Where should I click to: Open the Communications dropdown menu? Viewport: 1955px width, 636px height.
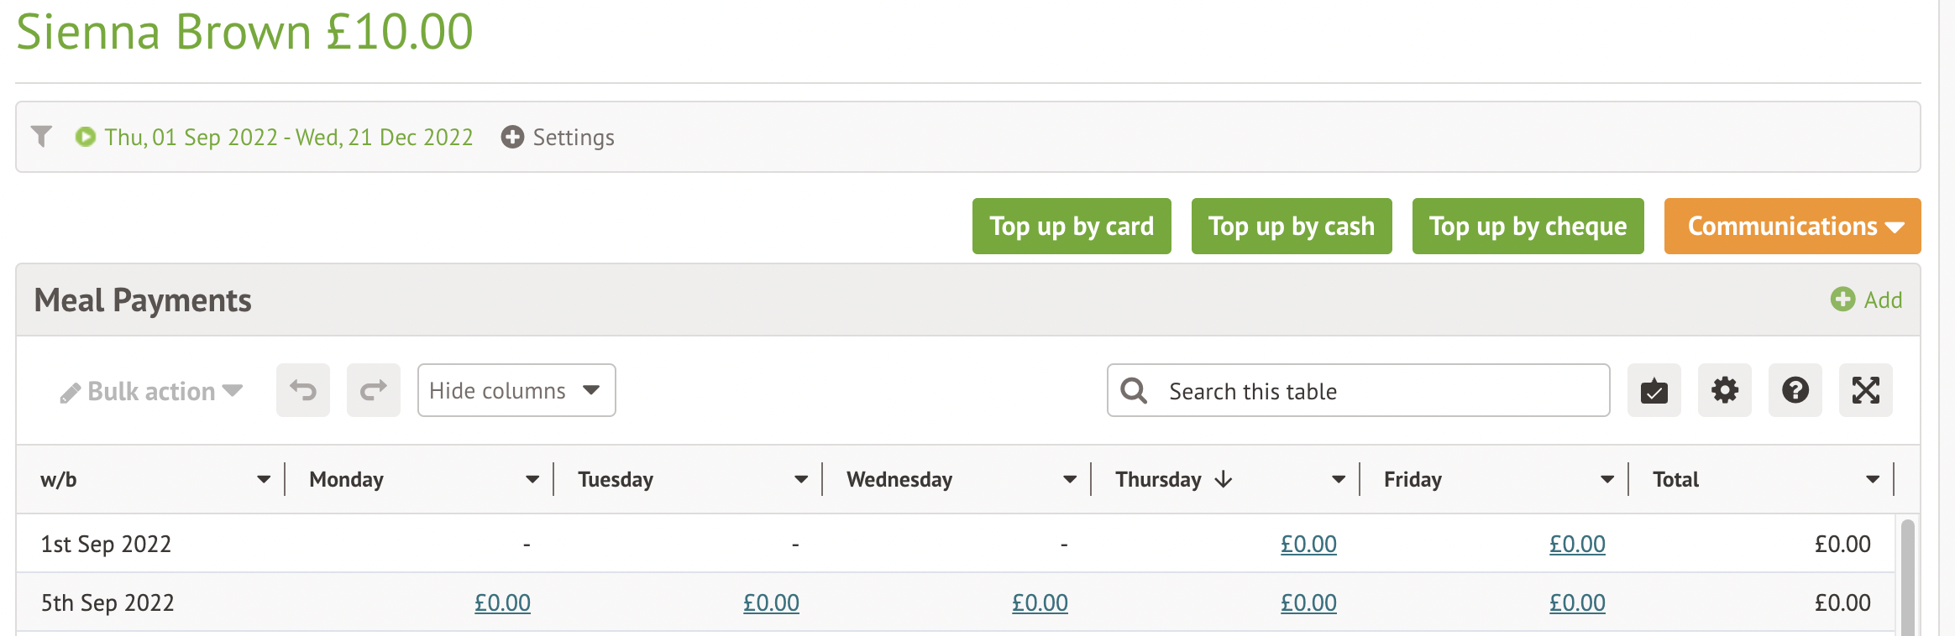[x=1792, y=226]
